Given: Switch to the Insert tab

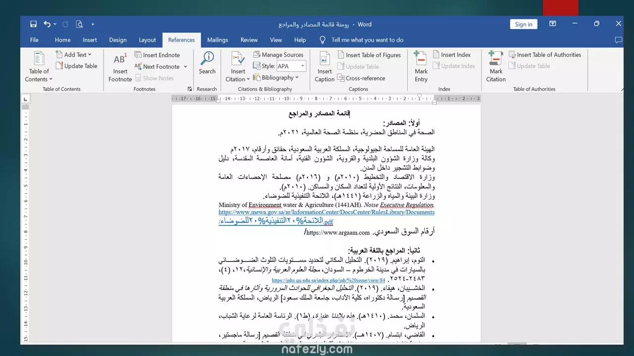Looking at the screenshot, I should (x=90, y=40).
